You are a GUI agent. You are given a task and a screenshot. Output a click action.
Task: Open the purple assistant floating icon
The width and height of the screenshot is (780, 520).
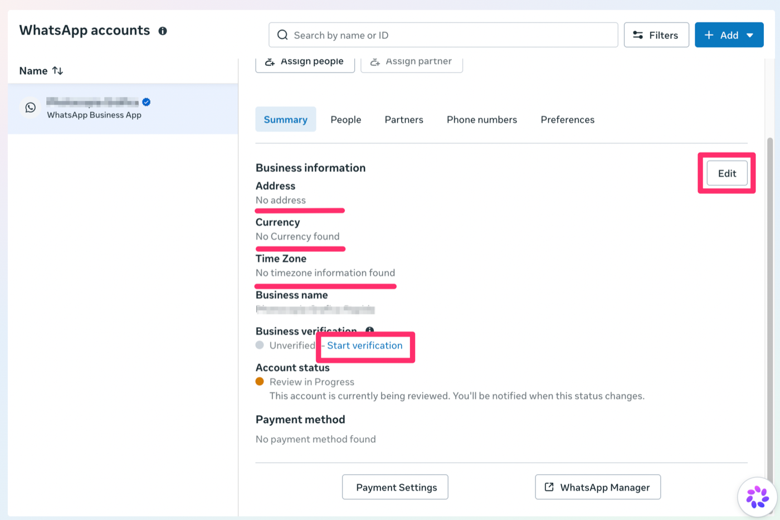point(757,497)
